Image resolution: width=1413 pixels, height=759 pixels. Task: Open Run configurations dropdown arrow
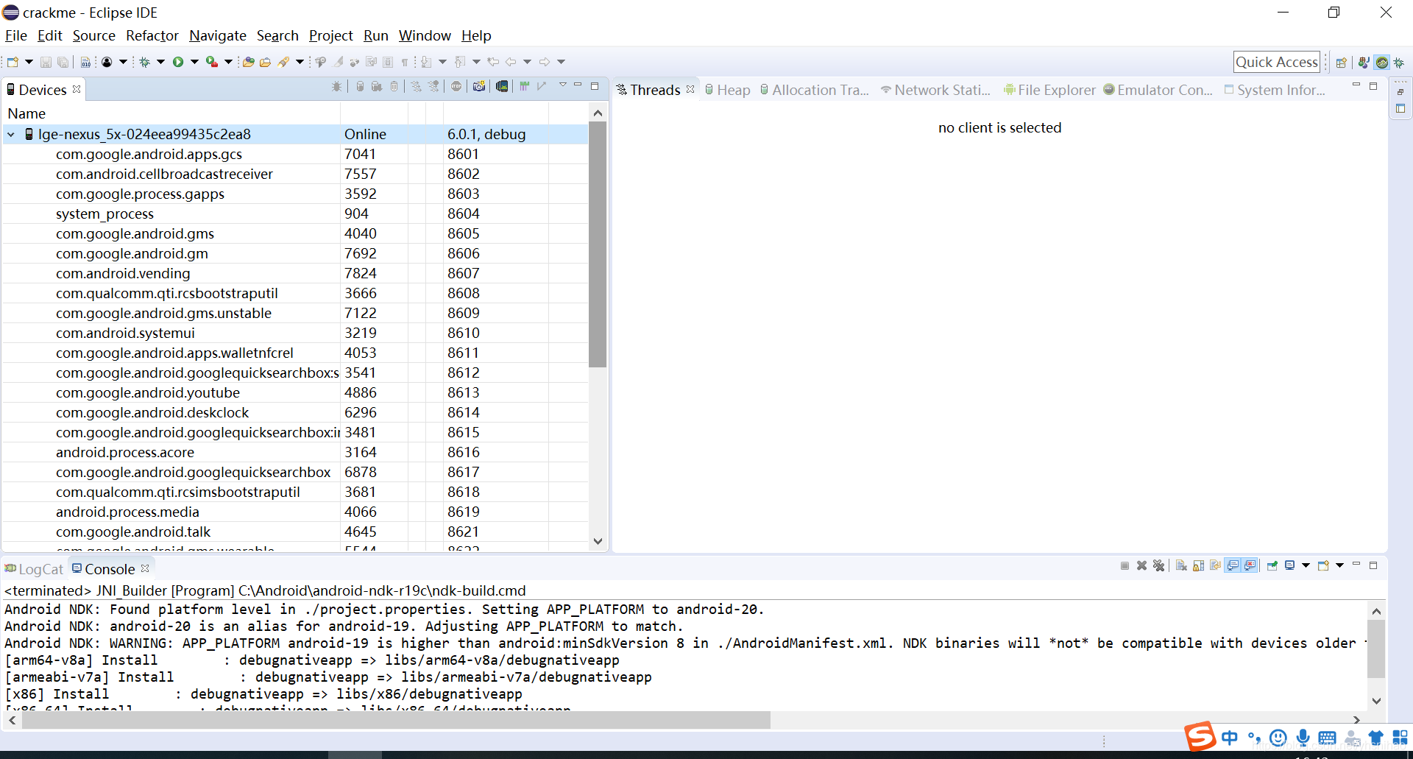tap(194, 62)
